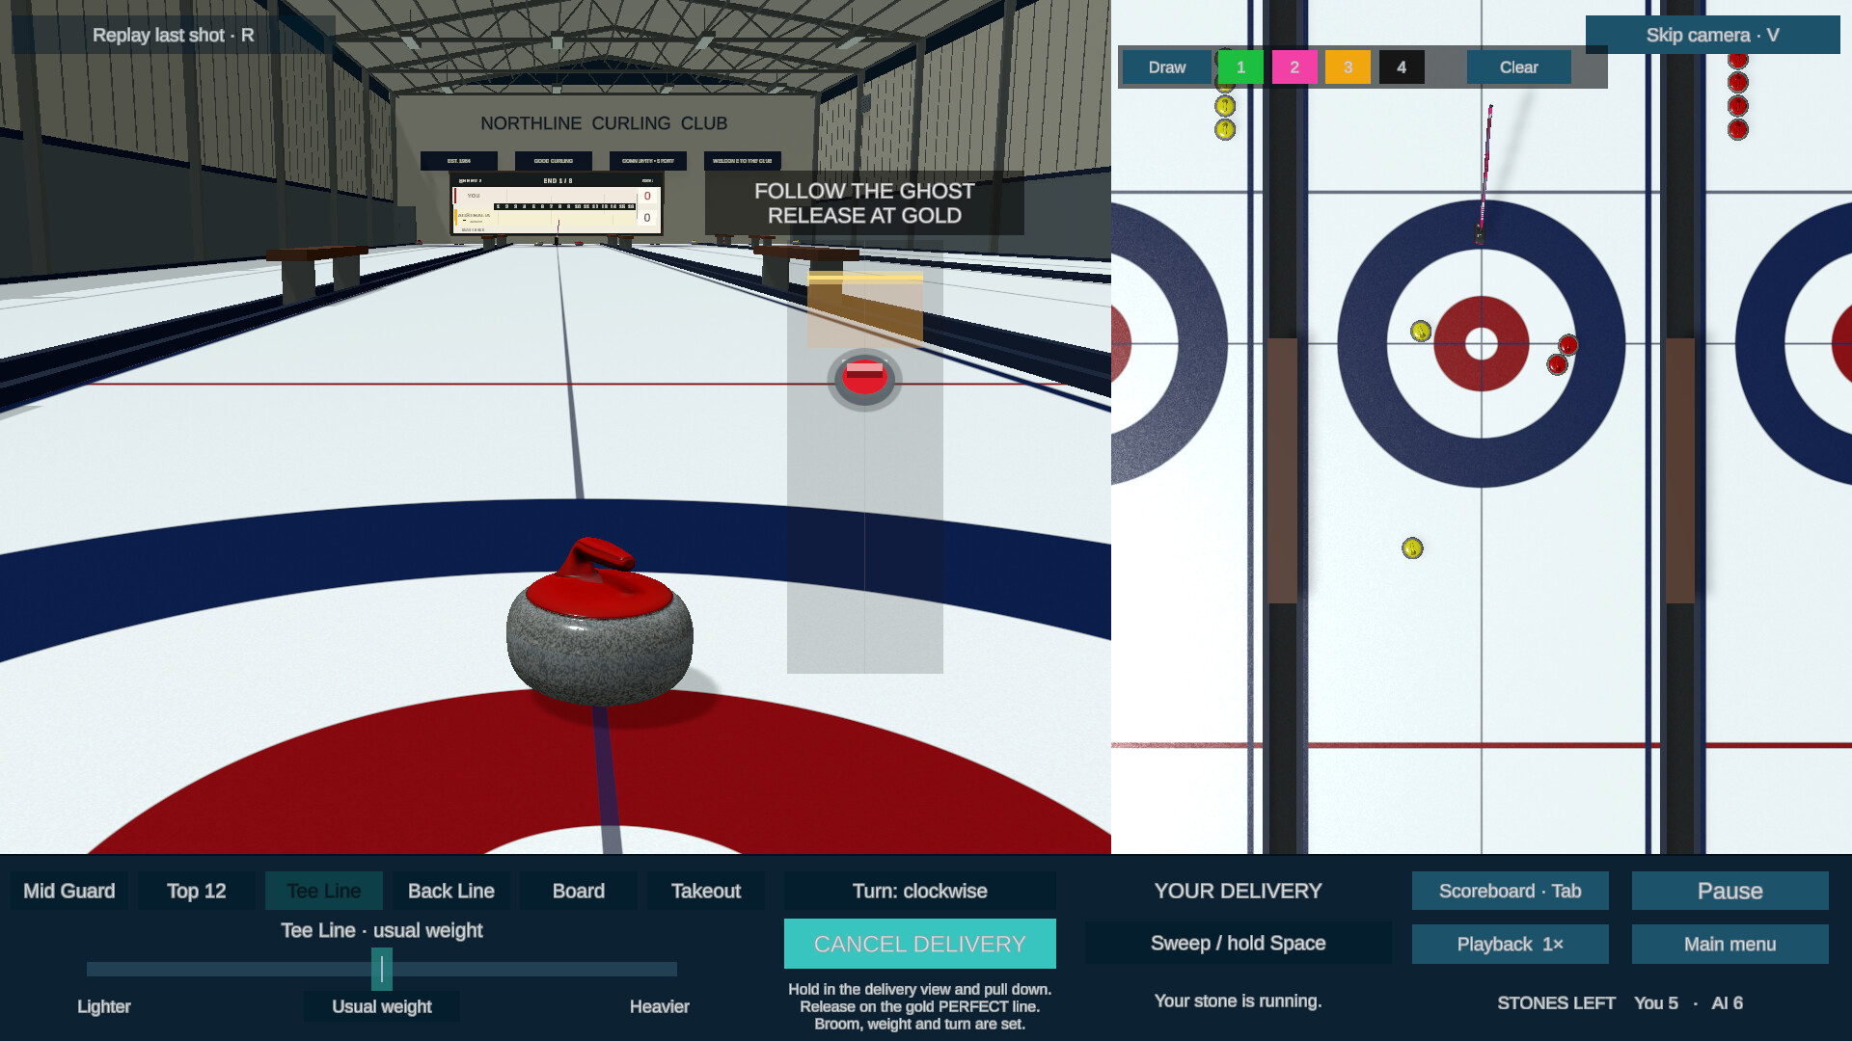
Task: Return to Main menu
Action: click(x=1730, y=944)
